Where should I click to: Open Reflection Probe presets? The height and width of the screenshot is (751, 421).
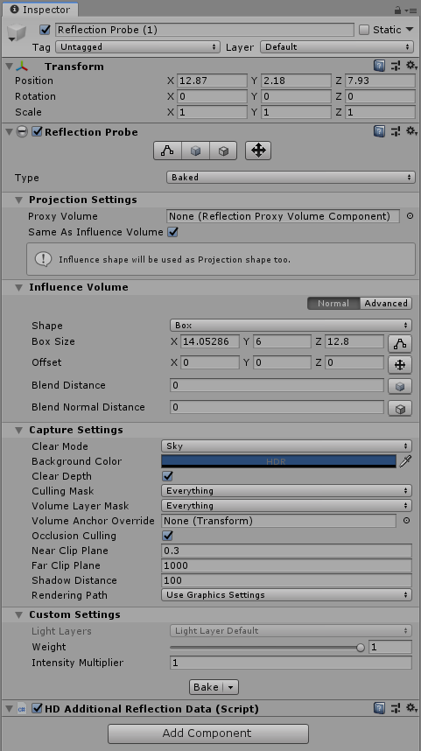coord(395,131)
